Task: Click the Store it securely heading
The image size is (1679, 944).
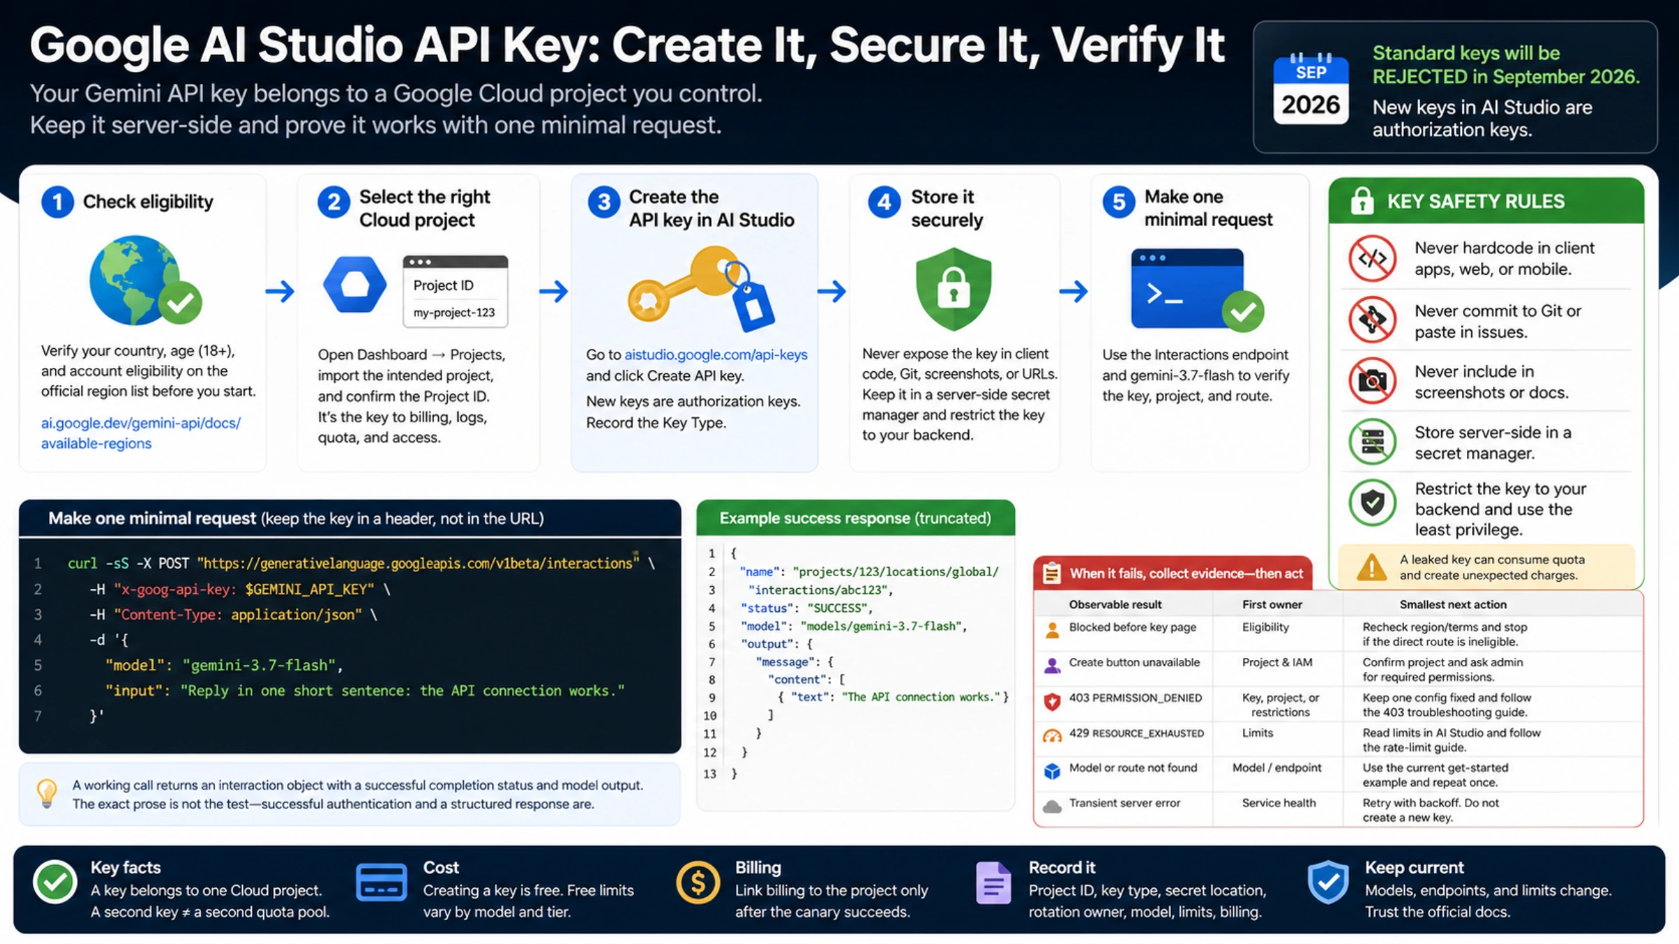Action: pyautogui.click(x=947, y=208)
